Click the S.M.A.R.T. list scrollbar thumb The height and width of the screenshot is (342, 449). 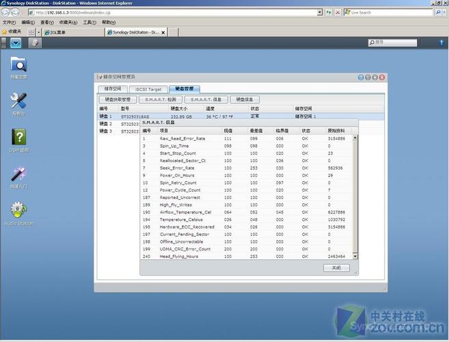coord(355,197)
